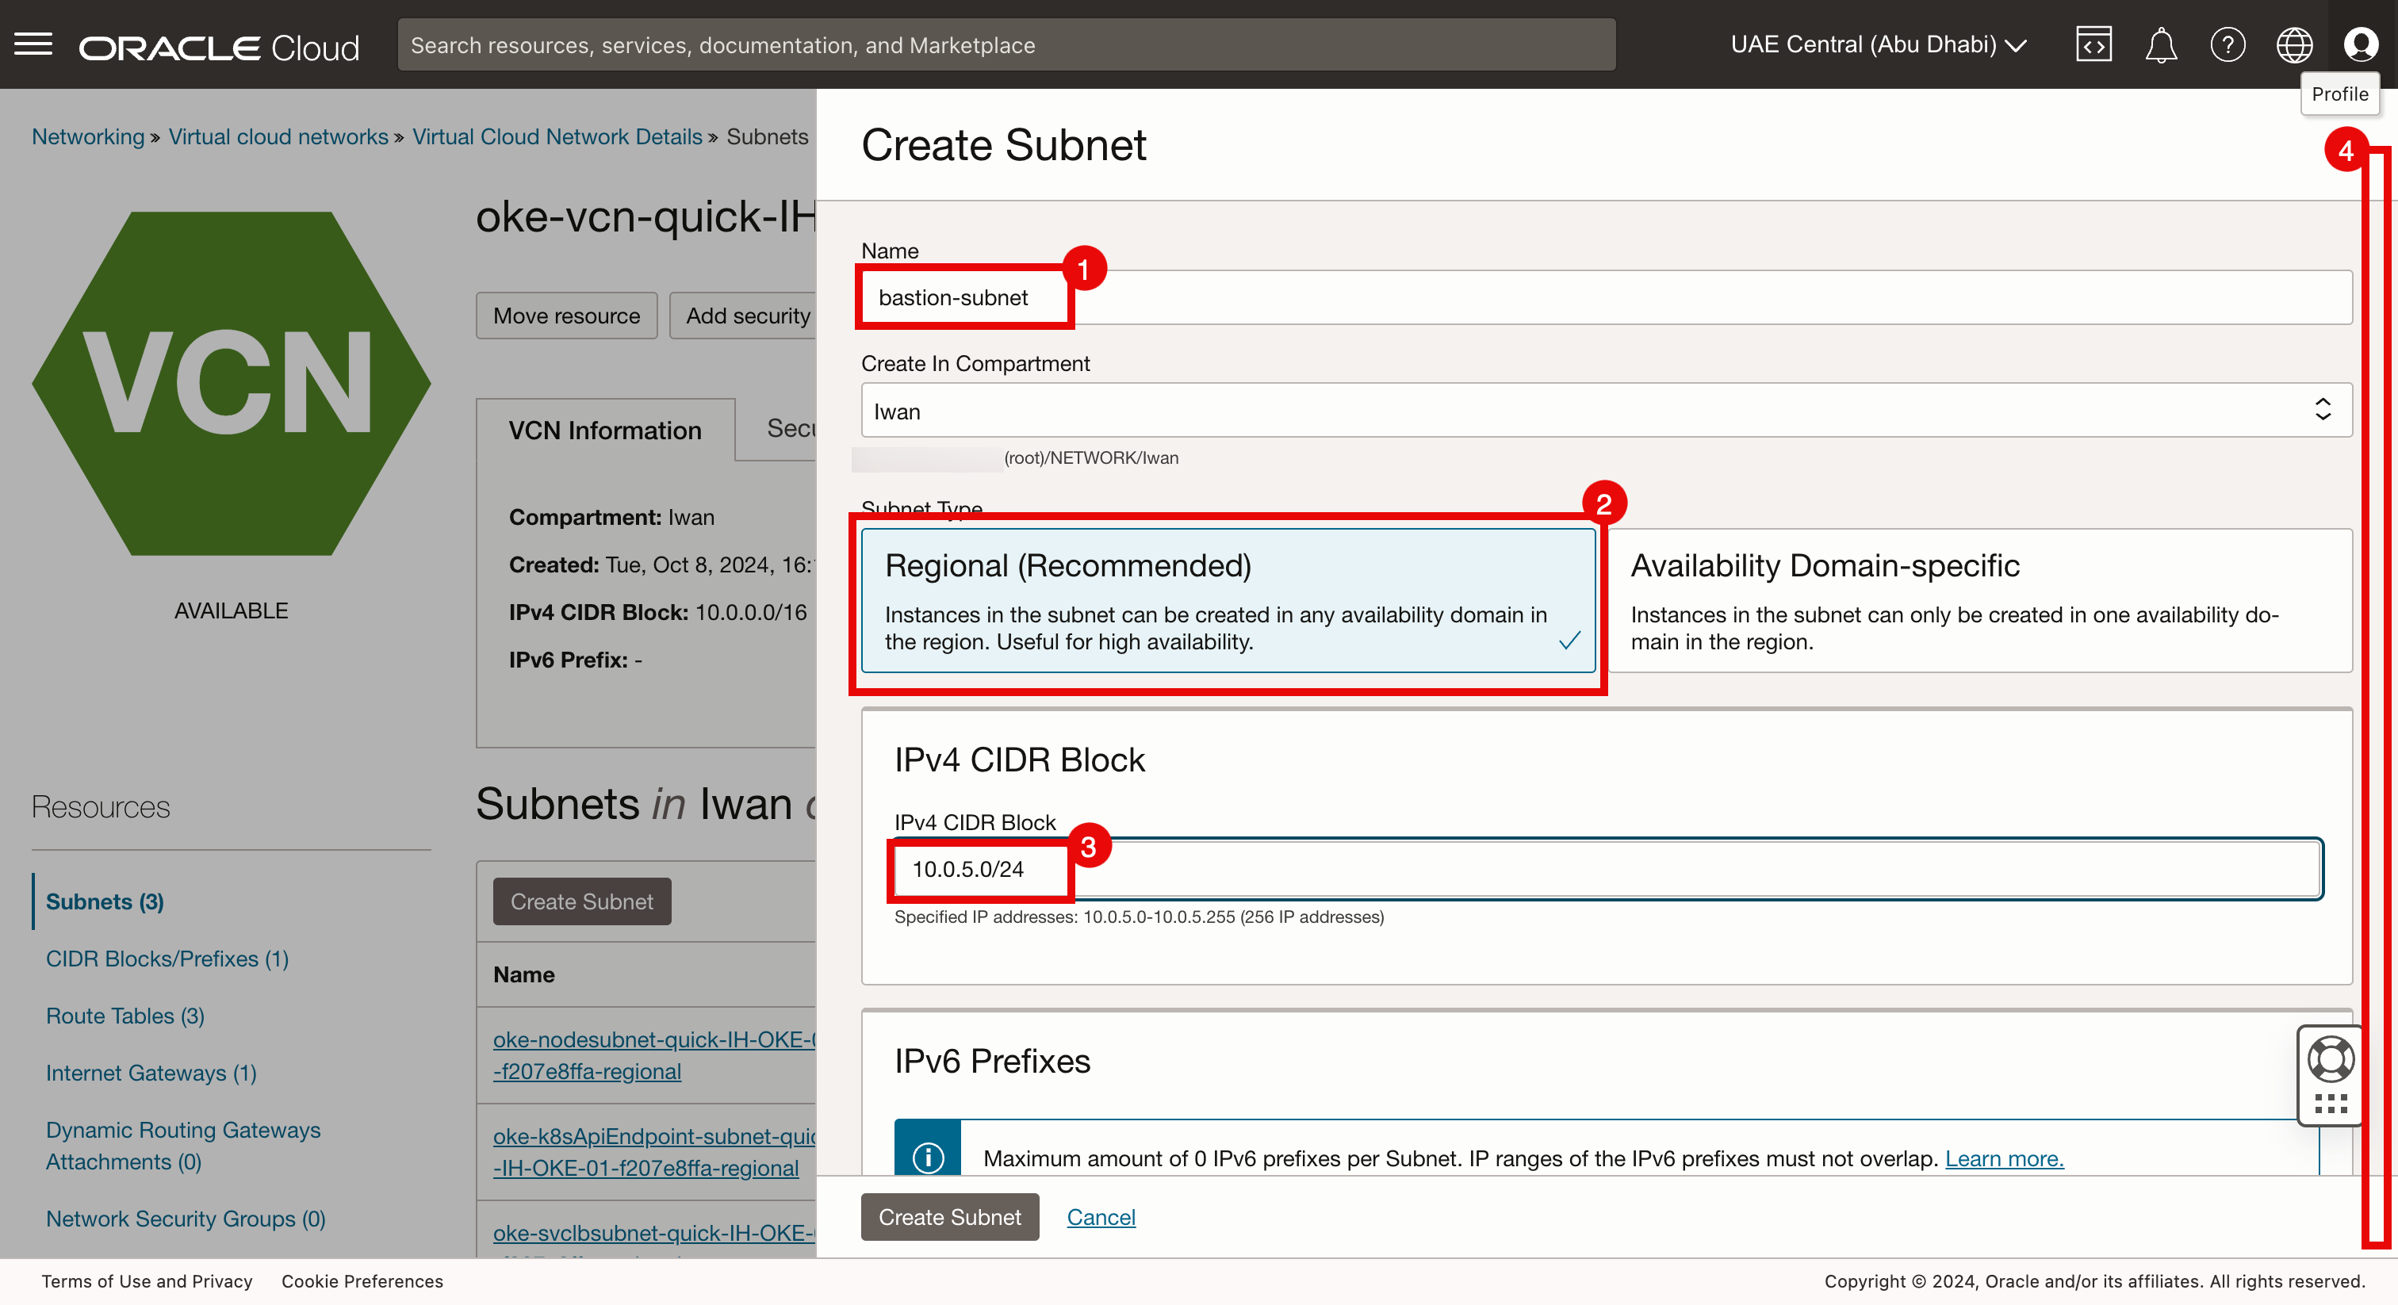Open Route Tables (3) resource list
The width and height of the screenshot is (2398, 1305).
[124, 1016]
